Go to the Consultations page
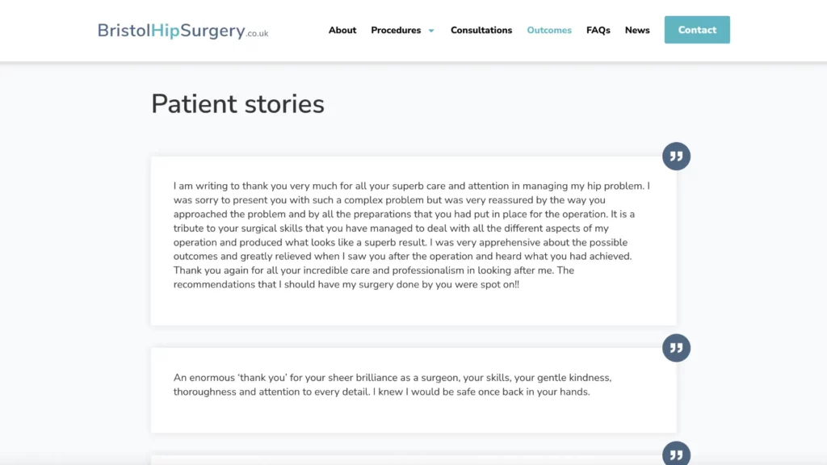Viewport: 827px width, 465px height. point(481,30)
